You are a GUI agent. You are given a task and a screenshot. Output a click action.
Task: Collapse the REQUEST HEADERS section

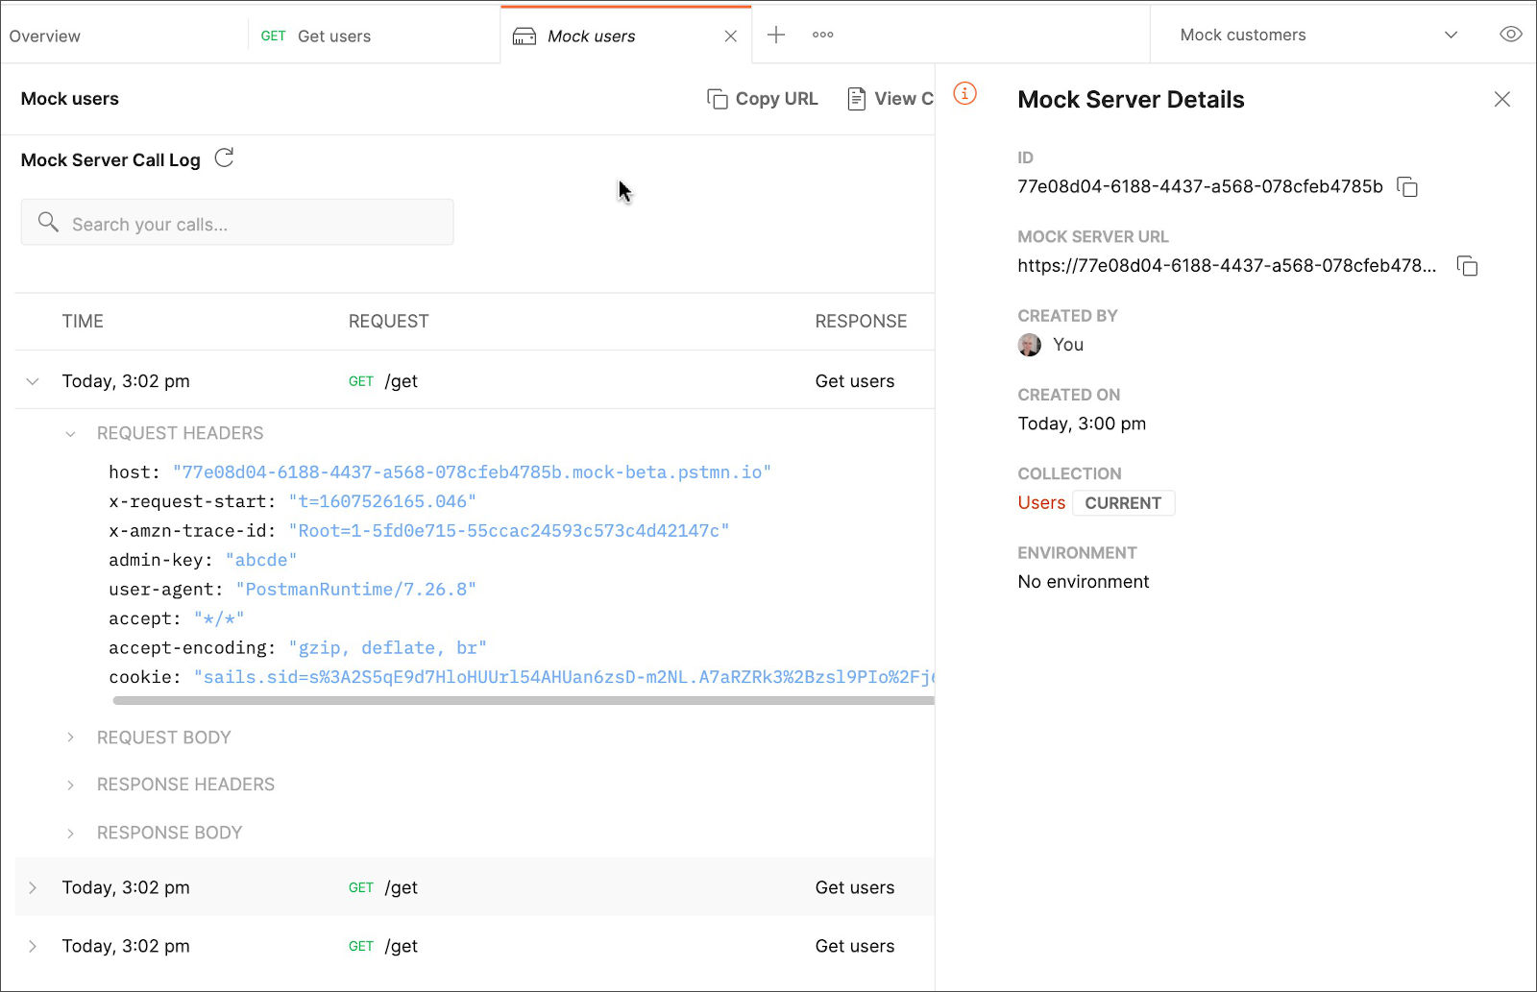(70, 434)
